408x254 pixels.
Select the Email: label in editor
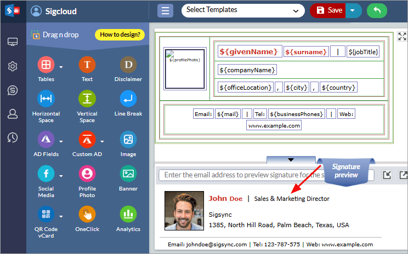pyautogui.click(x=203, y=114)
